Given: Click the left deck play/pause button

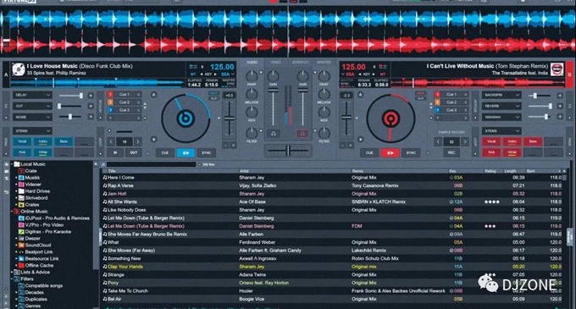Looking at the screenshot, I should pyautogui.click(x=186, y=152).
